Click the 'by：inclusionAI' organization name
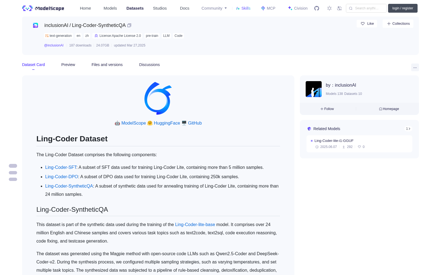Screen dimensions: 441x275 pos(341,85)
